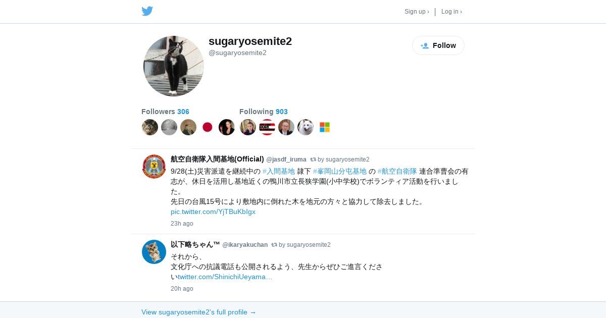The image size is (606, 318).
Task: Open the pic.twitter.com/YjTBuKbIgx link
Action: (x=213, y=211)
